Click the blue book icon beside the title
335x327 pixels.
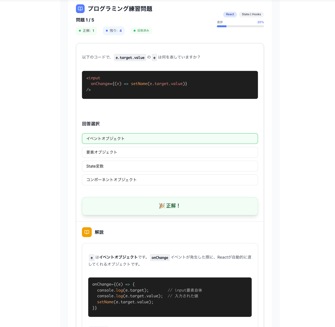pos(80,9)
